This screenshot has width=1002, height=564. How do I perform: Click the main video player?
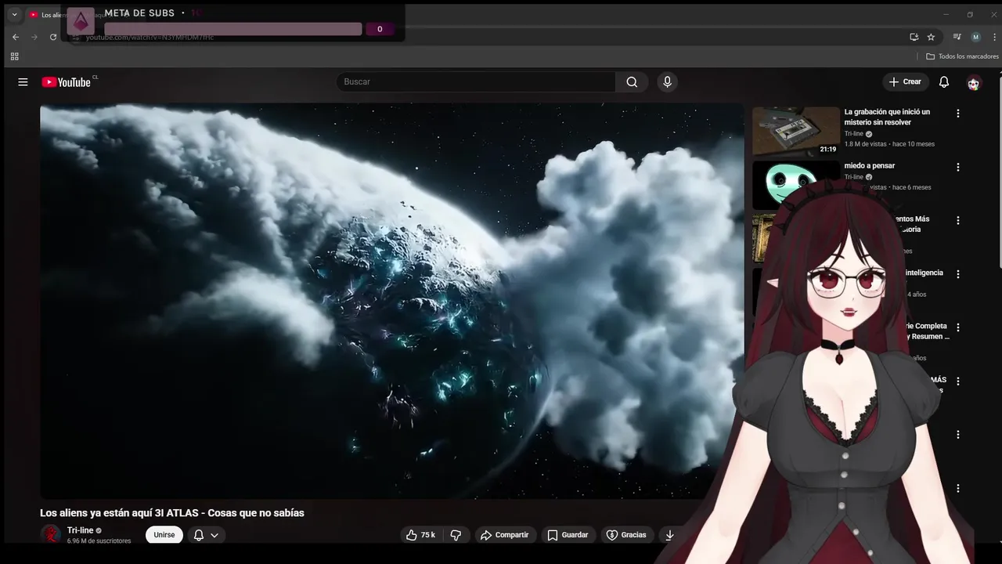(x=391, y=301)
